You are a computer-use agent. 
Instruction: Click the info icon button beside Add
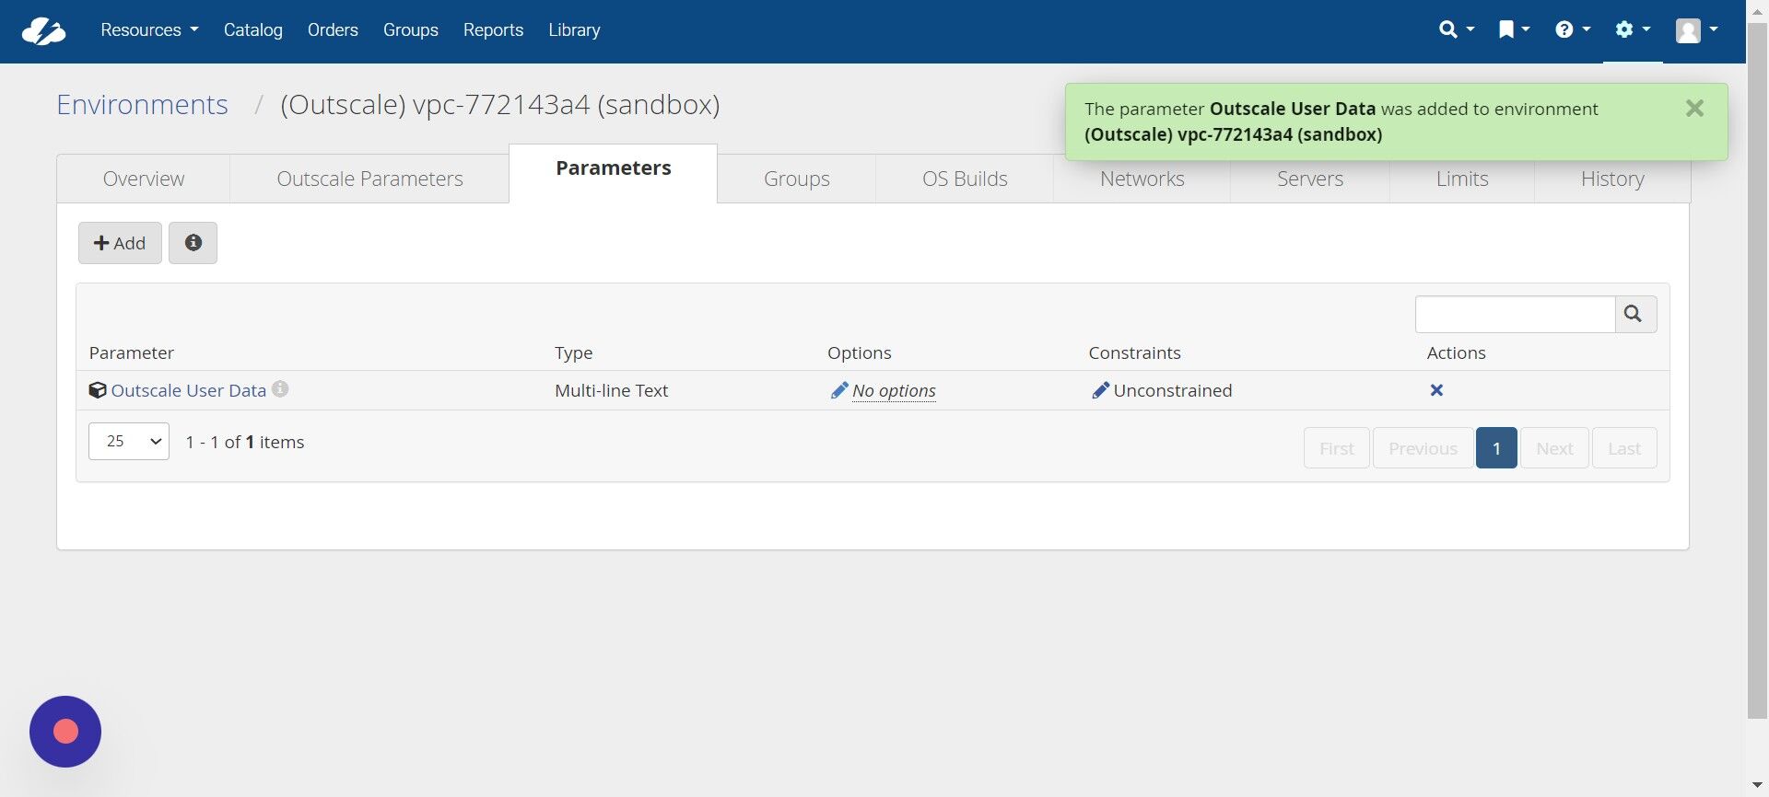point(193,243)
